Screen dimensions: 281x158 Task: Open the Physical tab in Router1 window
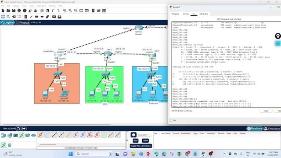[x=175, y=14]
